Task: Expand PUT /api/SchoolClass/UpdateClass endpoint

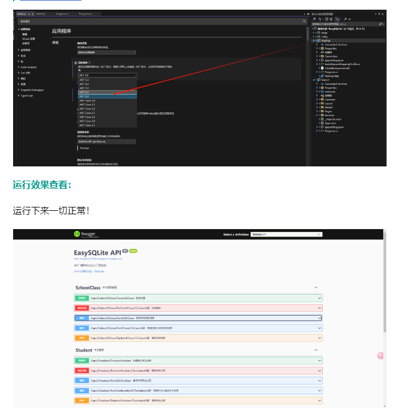Action: tap(198, 338)
